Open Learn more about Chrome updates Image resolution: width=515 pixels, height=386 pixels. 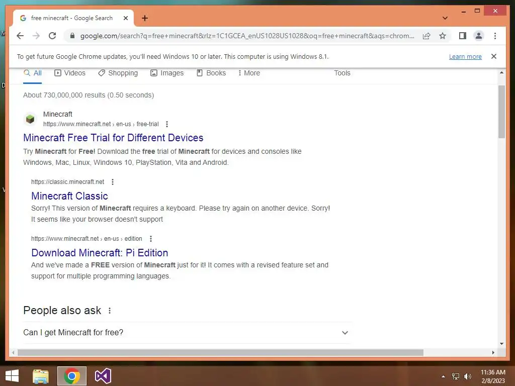coord(465,56)
